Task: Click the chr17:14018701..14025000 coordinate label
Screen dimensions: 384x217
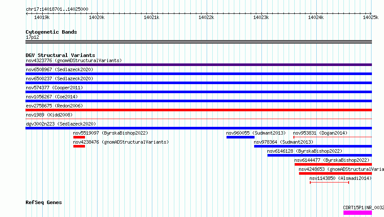Action: 57,9
